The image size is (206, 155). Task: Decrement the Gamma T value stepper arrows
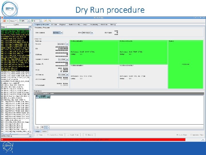coord(62,66)
